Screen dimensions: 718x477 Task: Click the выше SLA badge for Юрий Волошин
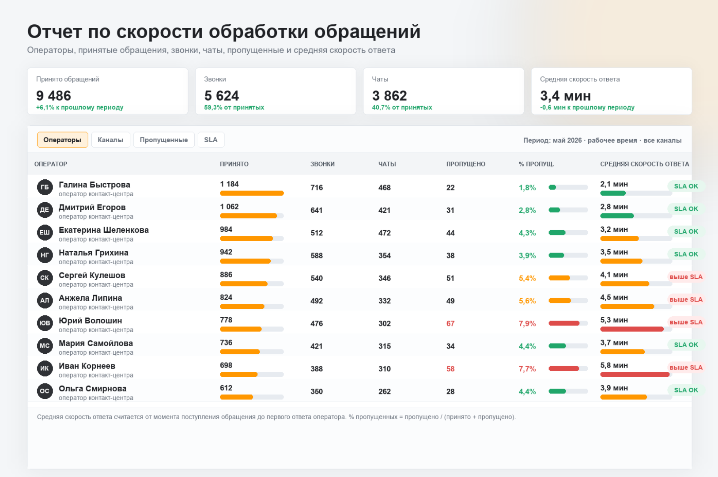pyautogui.click(x=686, y=322)
